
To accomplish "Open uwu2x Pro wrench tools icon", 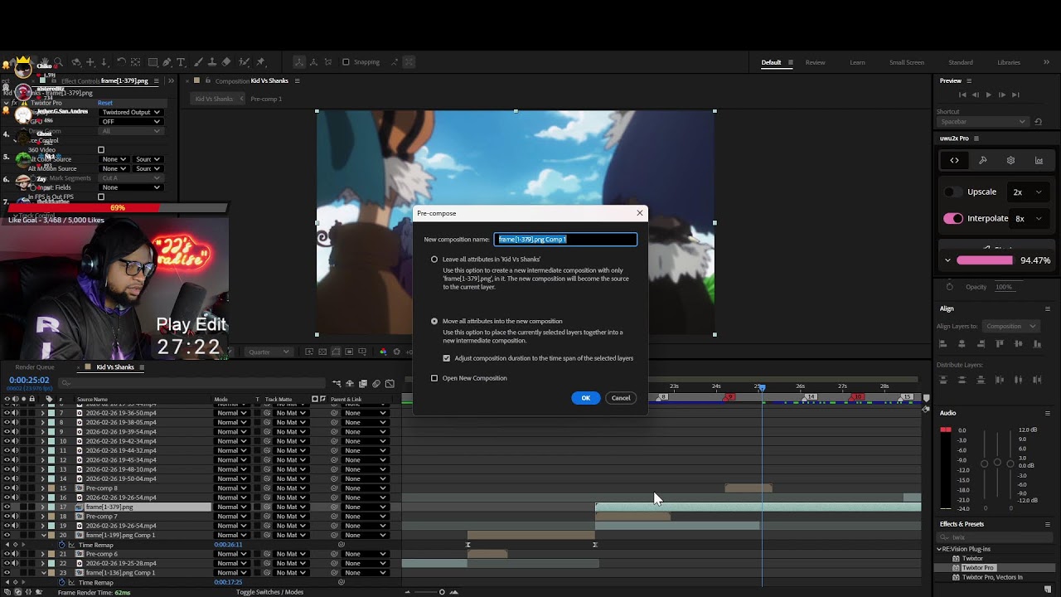I will pyautogui.click(x=982, y=160).
